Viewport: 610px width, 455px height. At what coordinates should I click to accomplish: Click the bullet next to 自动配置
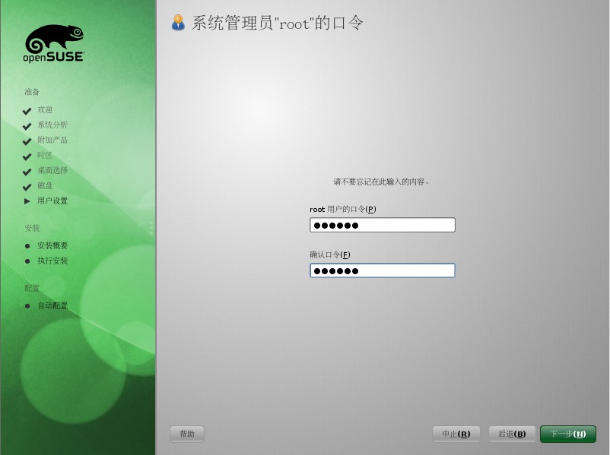click(x=27, y=306)
